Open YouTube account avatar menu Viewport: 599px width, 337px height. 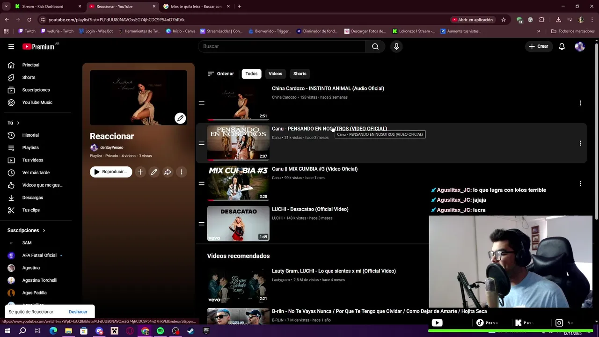tap(580, 46)
